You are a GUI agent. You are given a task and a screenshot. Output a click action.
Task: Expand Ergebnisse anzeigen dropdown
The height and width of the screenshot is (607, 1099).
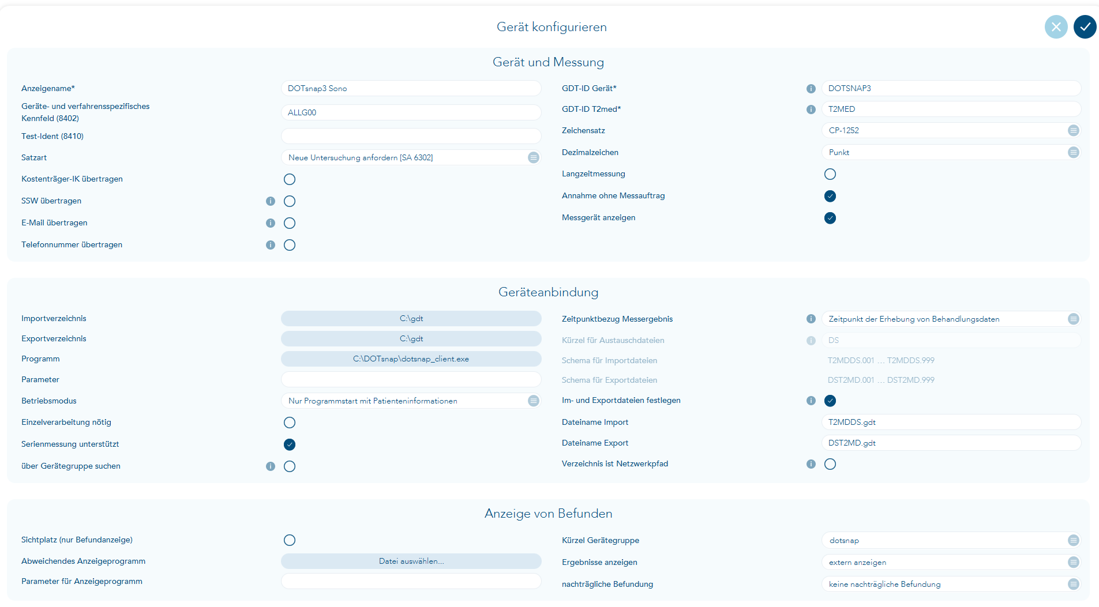(1073, 563)
